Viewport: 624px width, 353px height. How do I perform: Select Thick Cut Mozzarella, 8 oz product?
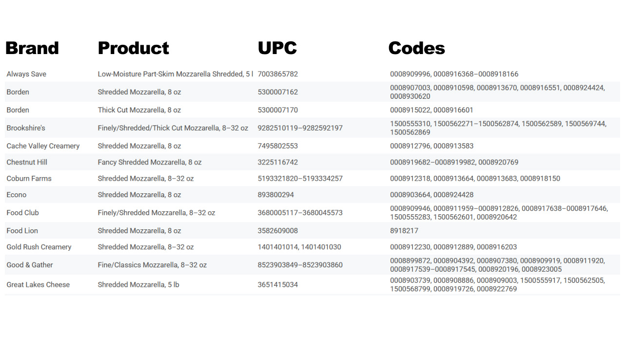[139, 110]
